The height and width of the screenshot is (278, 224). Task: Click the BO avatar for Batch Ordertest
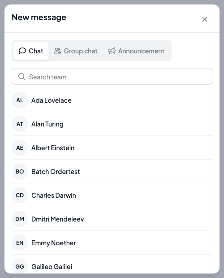pyautogui.click(x=20, y=171)
